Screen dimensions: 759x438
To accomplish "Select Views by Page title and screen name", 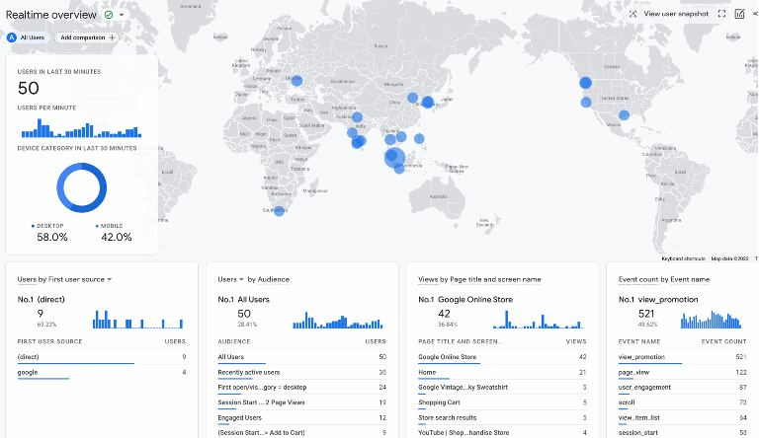I will pos(479,279).
